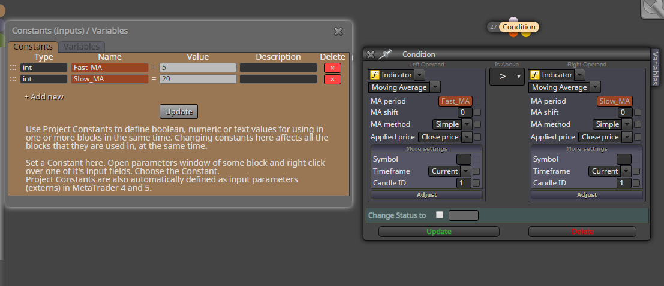The height and width of the screenshot is (286, 664).
Task: Click the Slow_MA value field showing 20
Action: [198, 79]
